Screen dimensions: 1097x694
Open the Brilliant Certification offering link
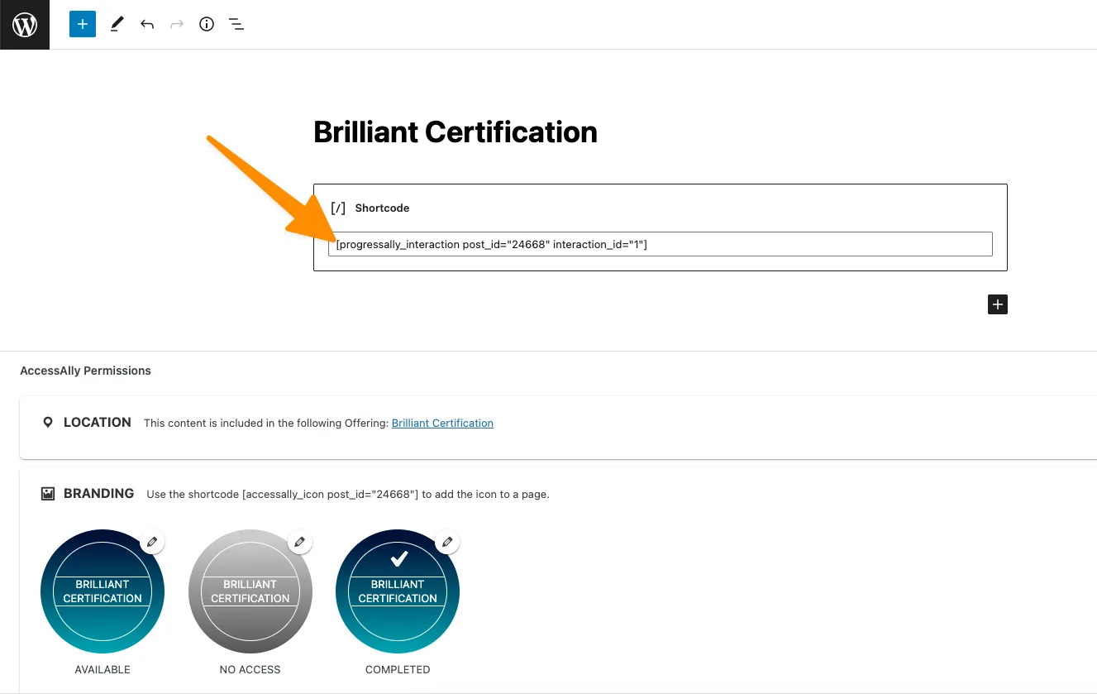[x=442, y=423]
